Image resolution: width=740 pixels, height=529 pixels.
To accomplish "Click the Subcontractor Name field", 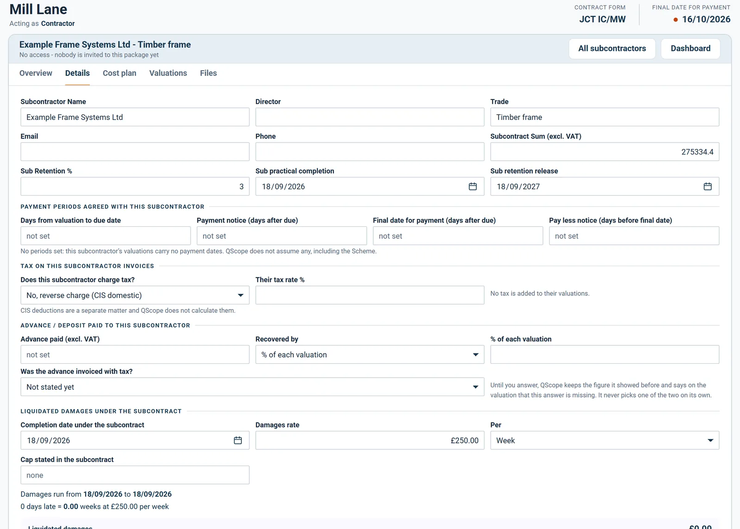I will click(x=135, y=117).
